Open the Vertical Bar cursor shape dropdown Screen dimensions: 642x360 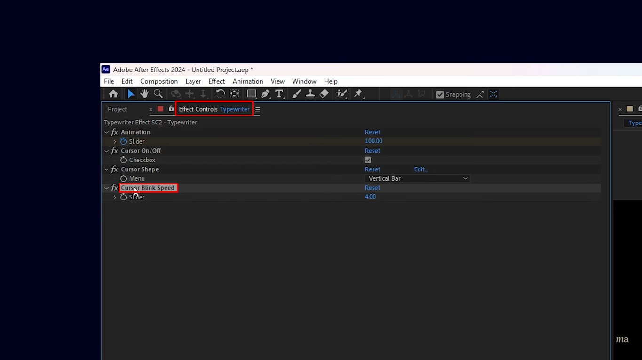[417, 178]
